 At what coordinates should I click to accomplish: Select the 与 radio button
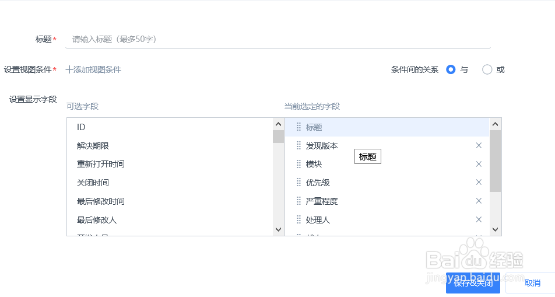451,69
